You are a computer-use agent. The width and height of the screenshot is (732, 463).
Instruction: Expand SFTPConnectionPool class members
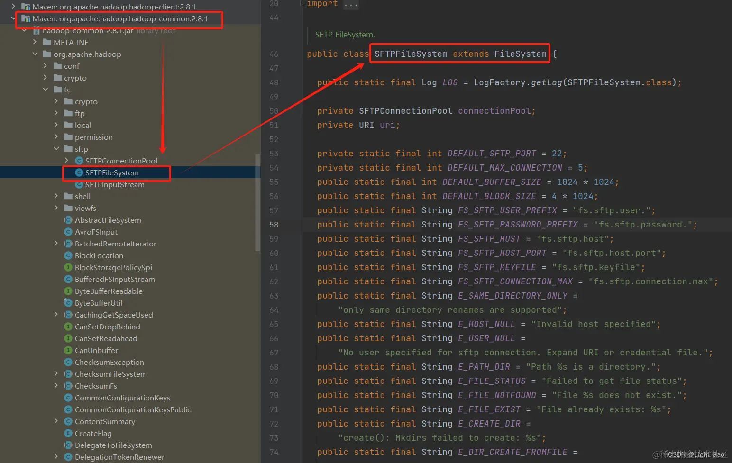point(66,161)
